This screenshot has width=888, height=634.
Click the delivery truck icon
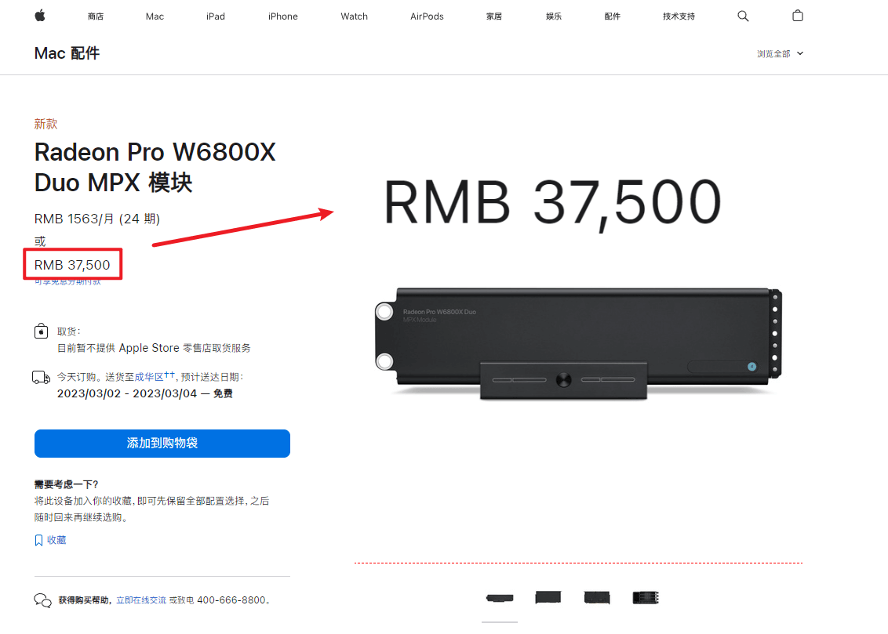(42, 377)
